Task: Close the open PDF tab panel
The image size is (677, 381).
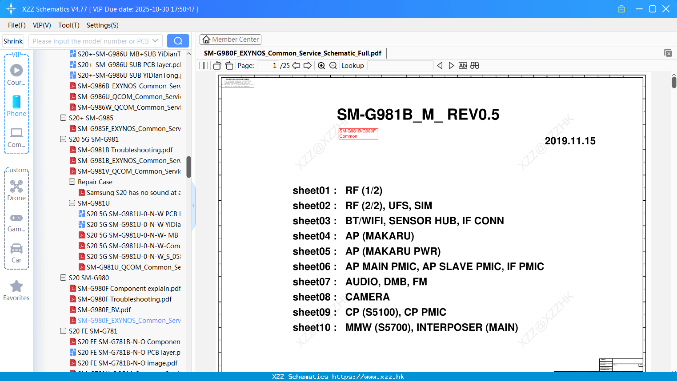Action: pos(668,53)
